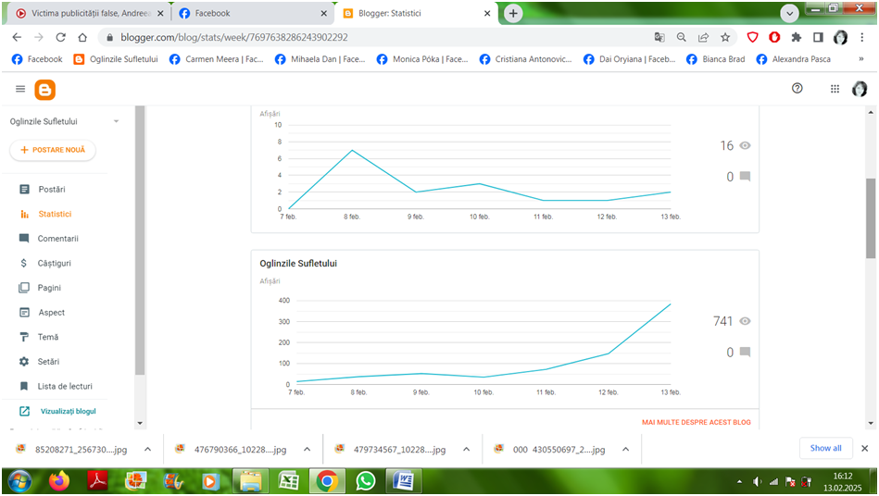Click the page vertical scrollbar thumb
The image size is (879, 496).
click(x=871, y=218)
